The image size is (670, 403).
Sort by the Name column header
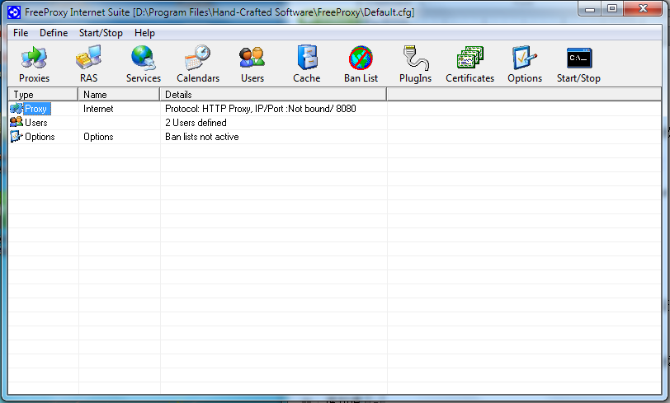[x=119, y=94]
